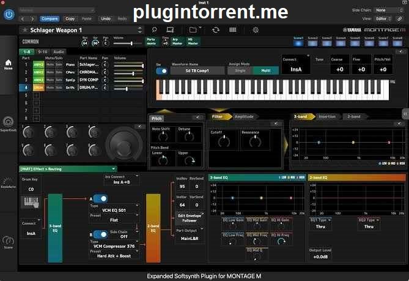Solo part 4 Dr/Pc

[x=59, y=88]
